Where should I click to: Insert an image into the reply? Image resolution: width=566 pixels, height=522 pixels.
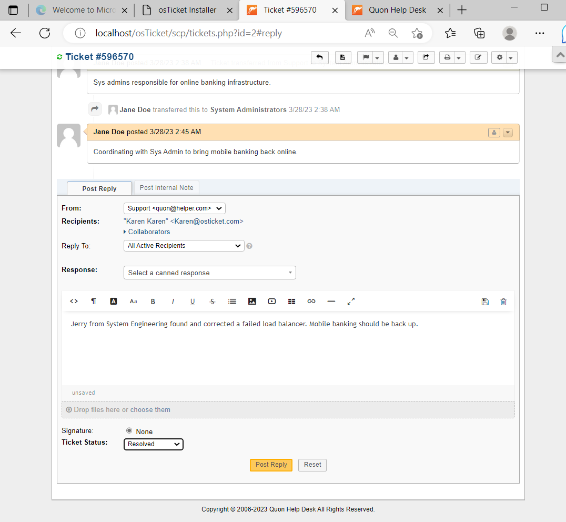pos(252,301)
